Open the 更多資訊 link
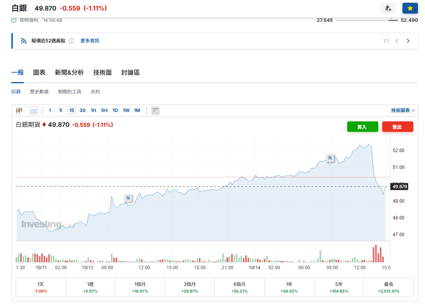 [x=90, y=41]
